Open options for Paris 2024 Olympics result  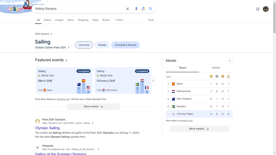(x=92, y=123)
